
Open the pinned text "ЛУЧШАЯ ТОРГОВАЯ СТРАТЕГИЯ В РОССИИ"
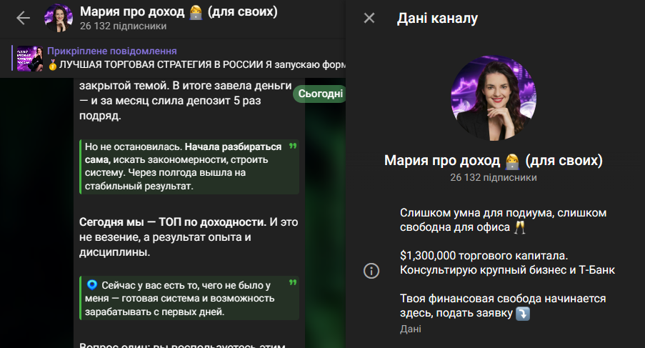coord(161,64)
